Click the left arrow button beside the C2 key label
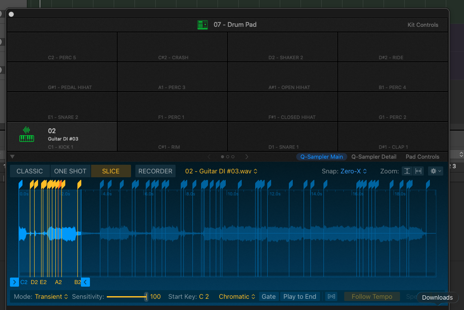This screenshot has width=464, height=310. (x=14, y=282)
